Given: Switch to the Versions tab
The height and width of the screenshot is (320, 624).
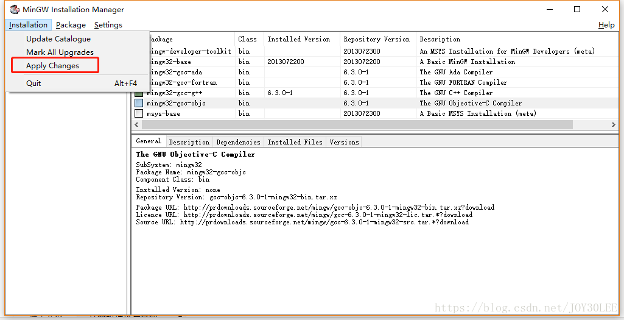Looking at the screenshot, I should tap(344, 142).
